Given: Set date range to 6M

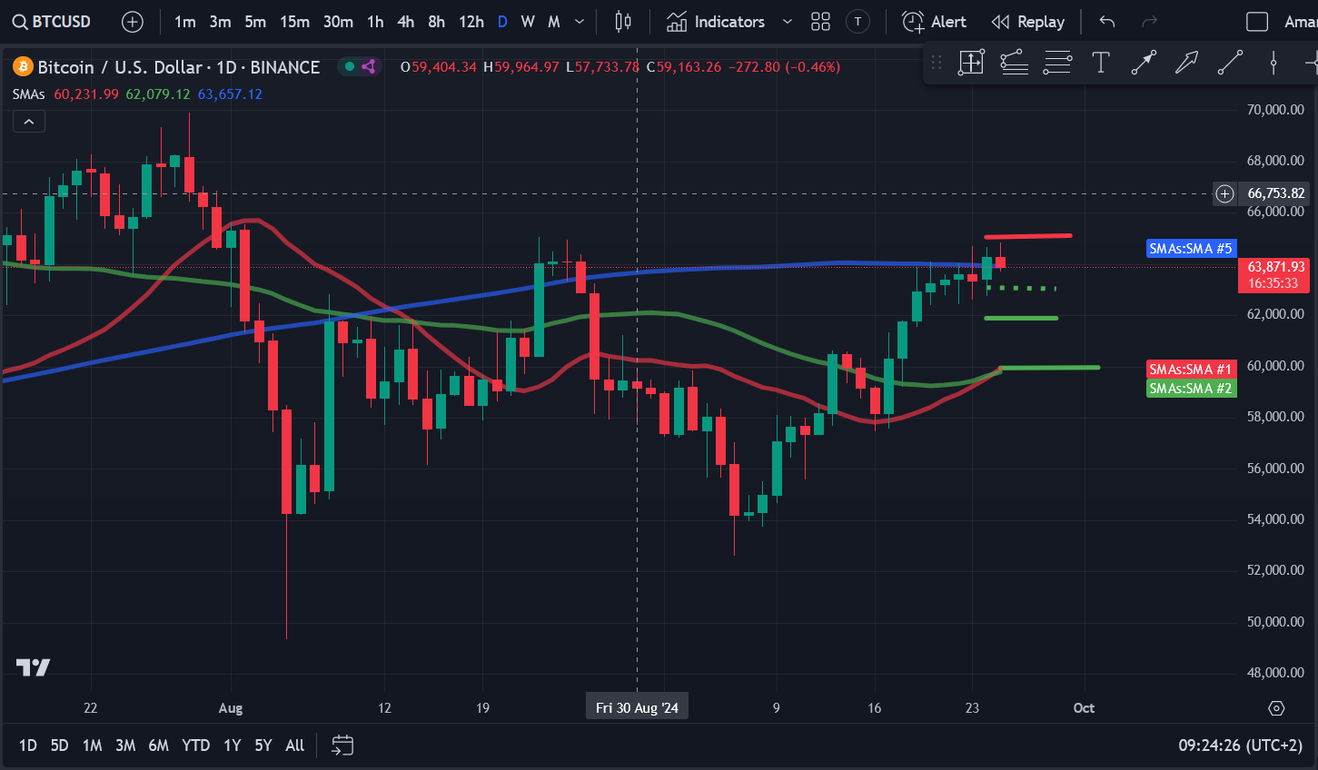Looking at the screenshot, I should 158,745.
